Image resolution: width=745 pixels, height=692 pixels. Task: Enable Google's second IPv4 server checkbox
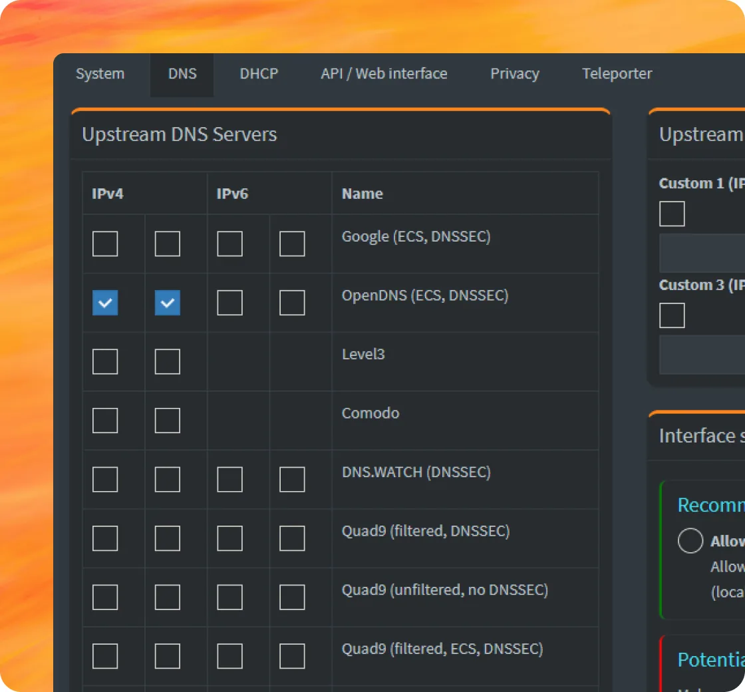[167, 244]
